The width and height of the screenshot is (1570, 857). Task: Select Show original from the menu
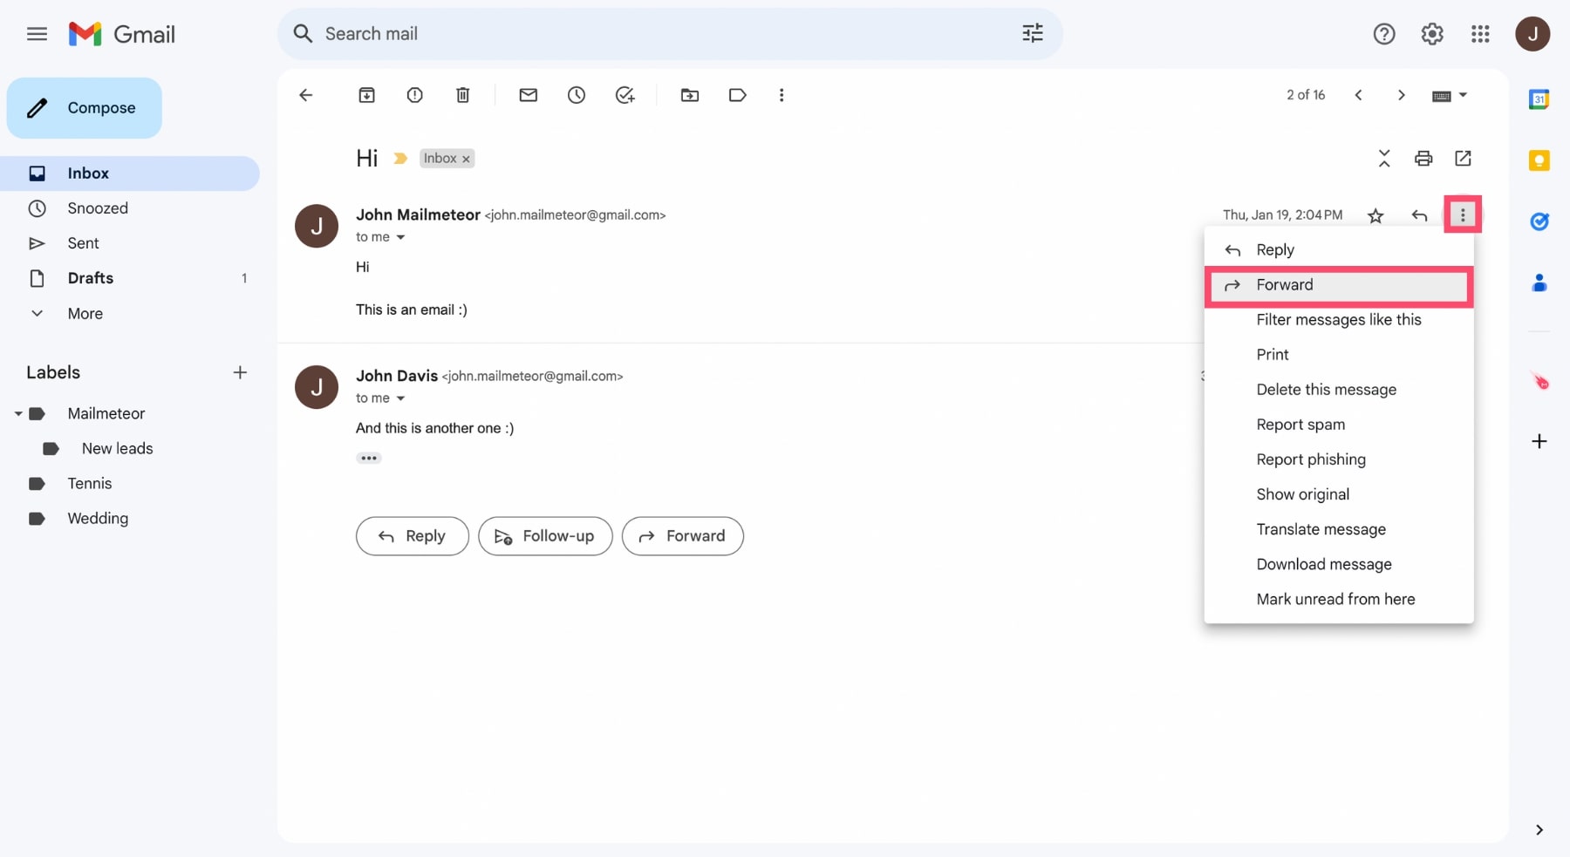tap(1303, 494)
